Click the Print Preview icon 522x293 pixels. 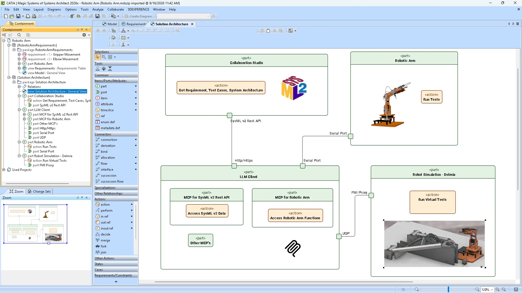coord(34,16)
